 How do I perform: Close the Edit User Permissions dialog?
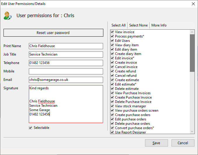tap(193, 4)
